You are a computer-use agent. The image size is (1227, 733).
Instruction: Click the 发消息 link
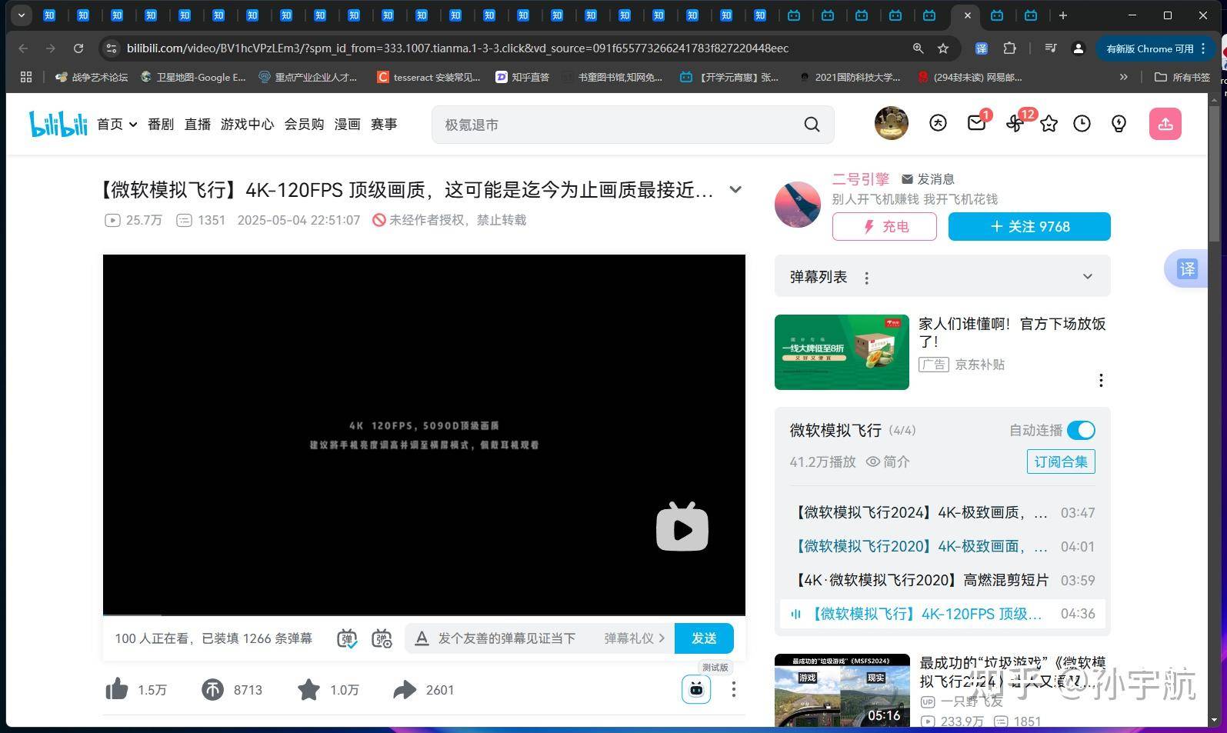928,179
